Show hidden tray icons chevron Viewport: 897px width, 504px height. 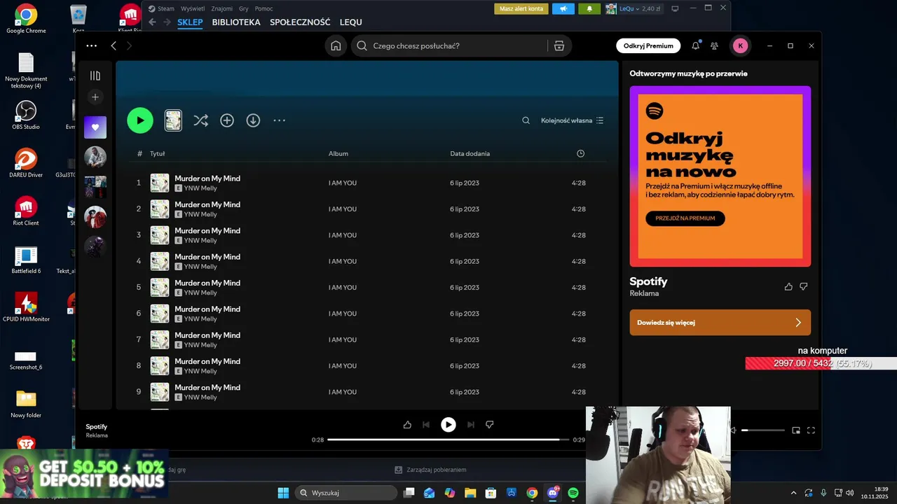(793, 493)
